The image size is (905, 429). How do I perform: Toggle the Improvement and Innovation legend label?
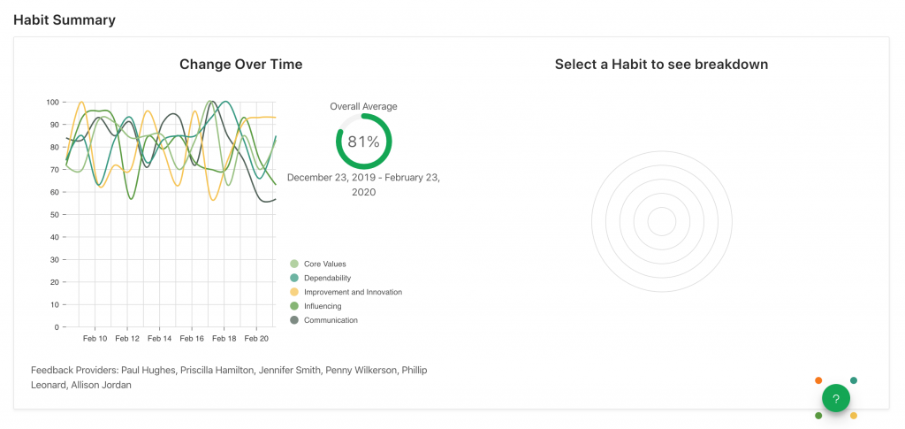(x=353, y=292)
